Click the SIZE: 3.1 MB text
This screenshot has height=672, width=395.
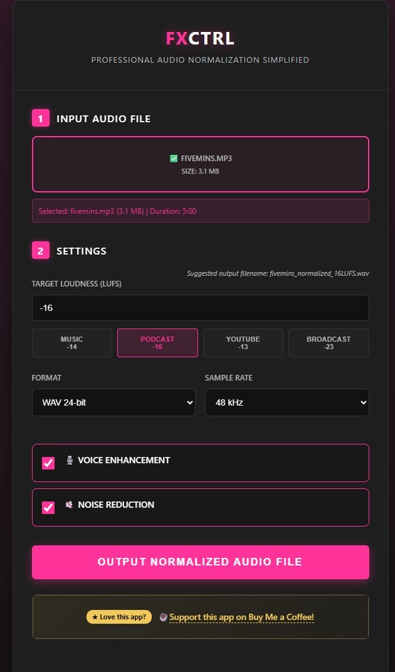click(200, 171)
